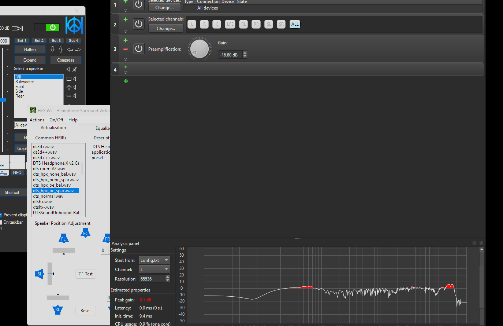Click the SL speaker icon in HeSuVi
This screenshot has height=326, width=503.
[40, 274]
